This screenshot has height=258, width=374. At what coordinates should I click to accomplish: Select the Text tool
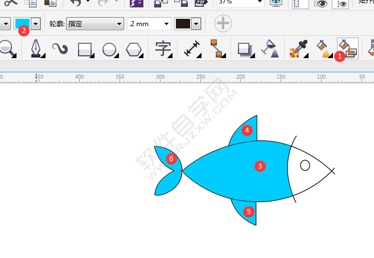pos(162,49)
